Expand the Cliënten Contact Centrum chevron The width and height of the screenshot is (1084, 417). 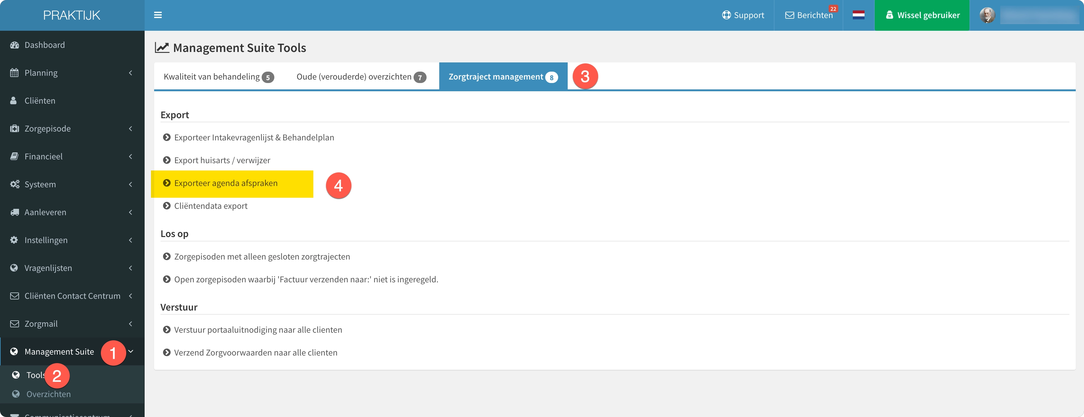coord(130,296)
